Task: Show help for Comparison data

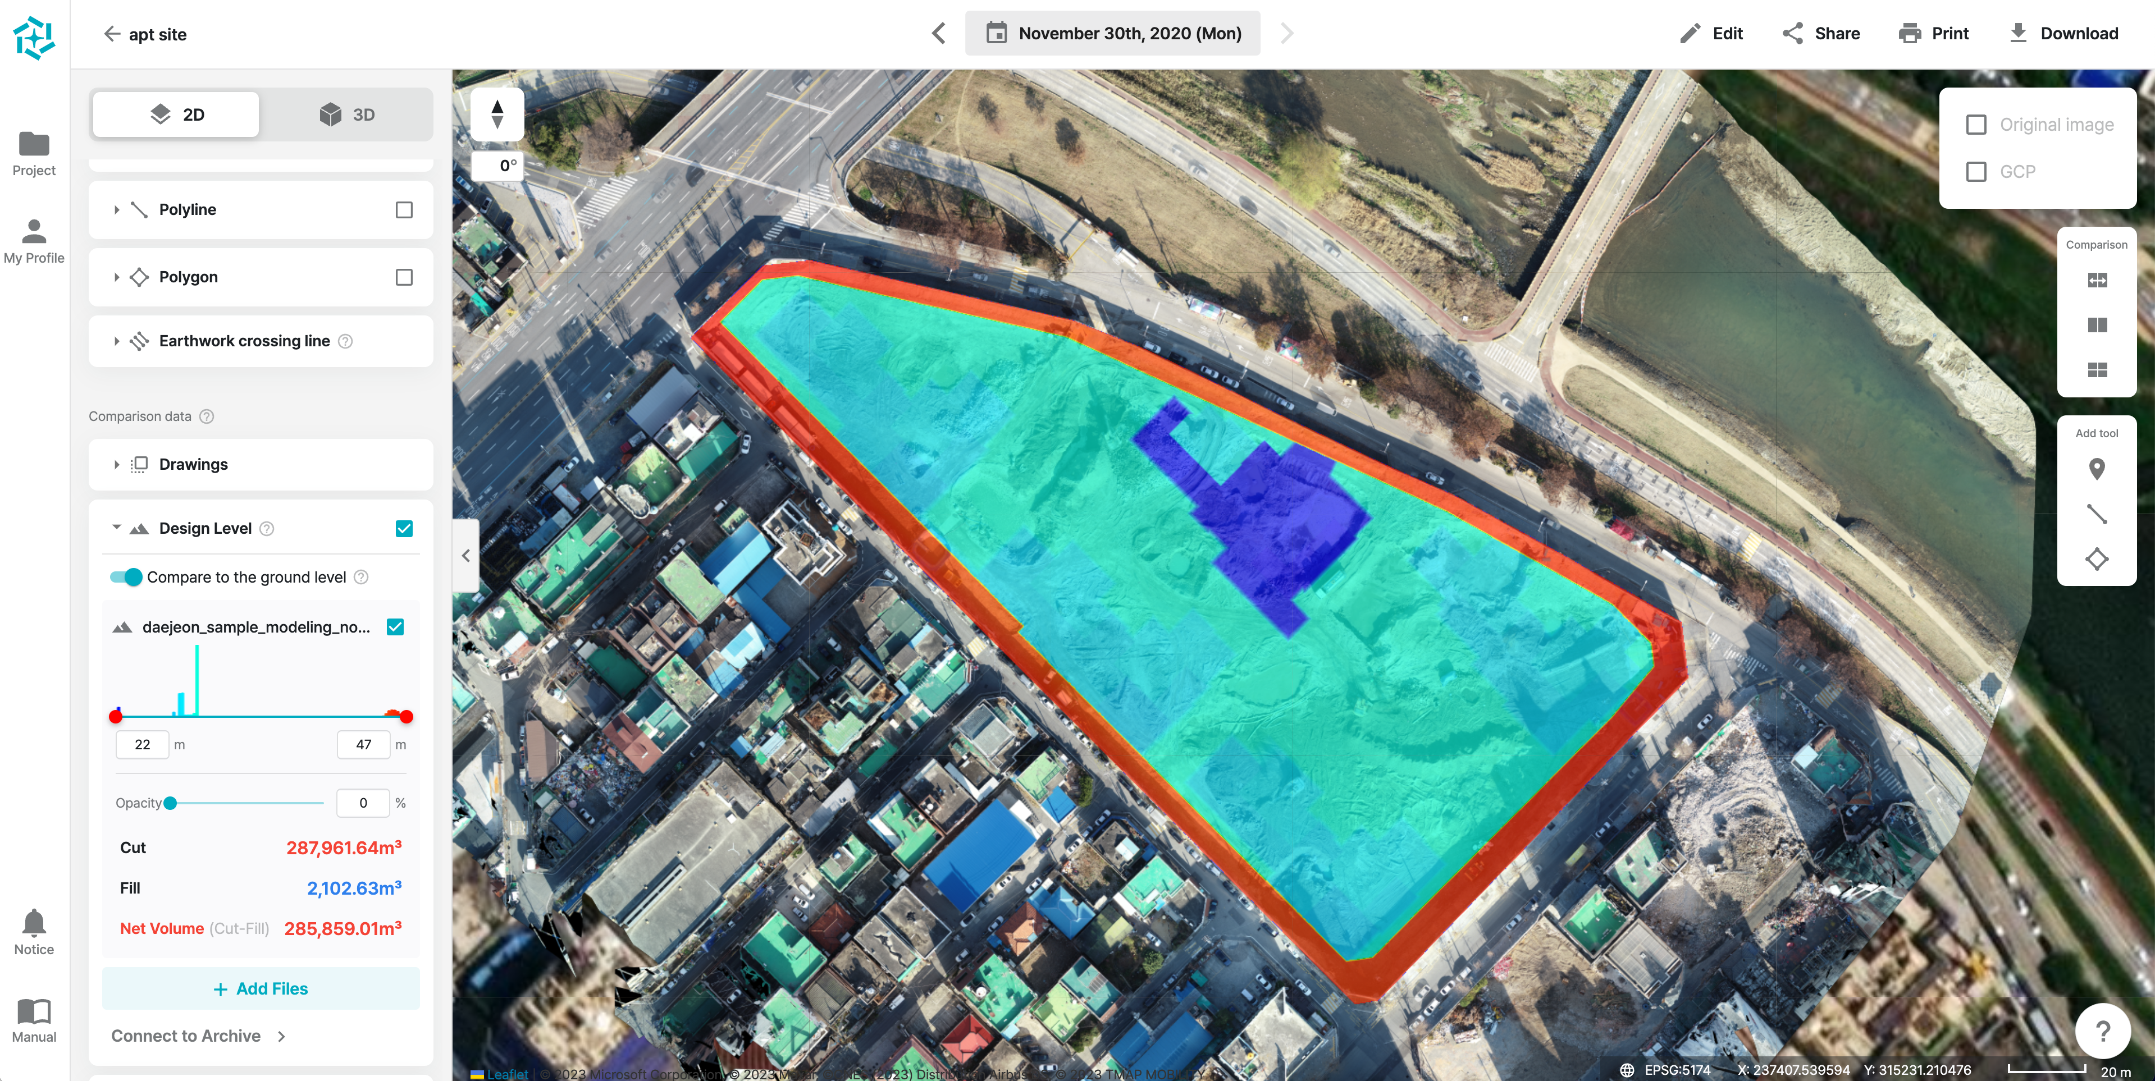Action: [207, 416]
